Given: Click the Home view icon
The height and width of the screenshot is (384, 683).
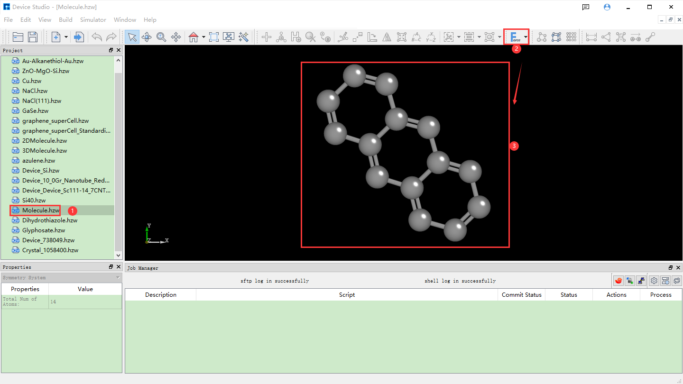Looking at the screenshot, I should tap(194, 37).
